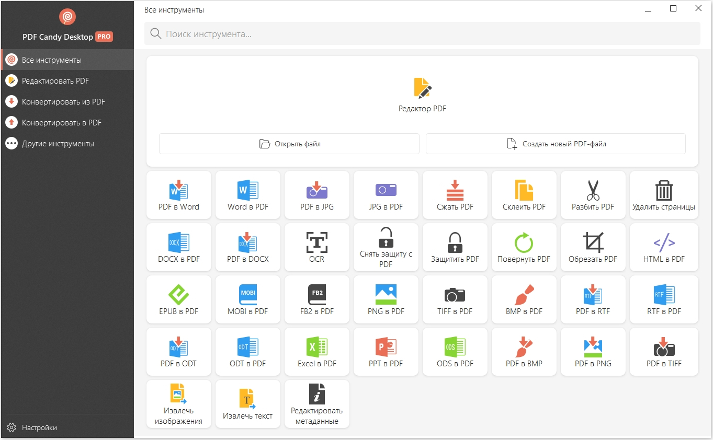The image size is (713, 440).
Task: Focus the Поиск инструмента search field
Action: click(422, 34)
